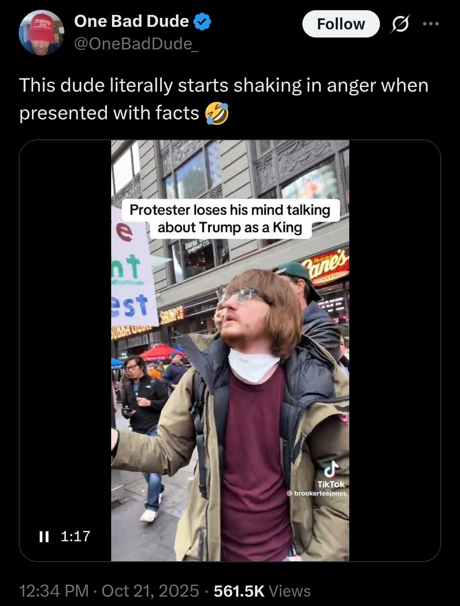This screenshot has height=606, width=460.
Task: Click the blue verified badge
Action: coord(202,22)
